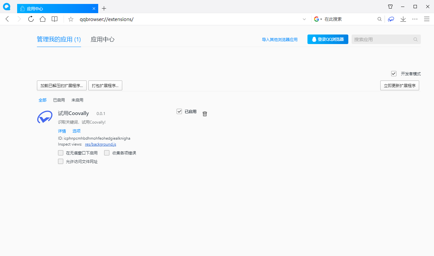This screenshot has height=256, width=434.
Task: Open 详情 link for Coovally
Action: [62, 131]
